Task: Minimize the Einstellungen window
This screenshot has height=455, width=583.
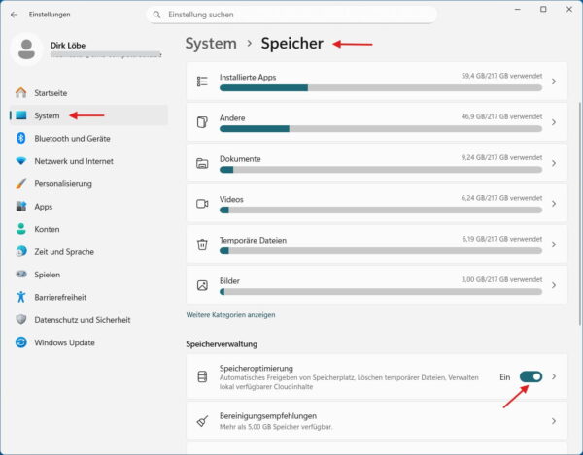Action: point(517,10)
